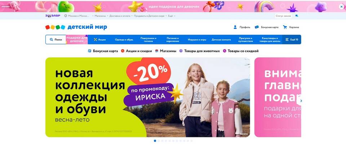346x146 pixels.
Task: Change city via Москва и Моско... selector
Action: pyautogui.click(x=77, y=16)
